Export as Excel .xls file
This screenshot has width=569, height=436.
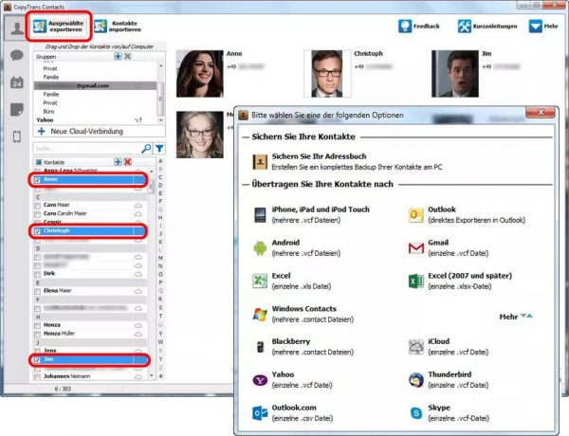pyautogui.click(x=292, y=281)
